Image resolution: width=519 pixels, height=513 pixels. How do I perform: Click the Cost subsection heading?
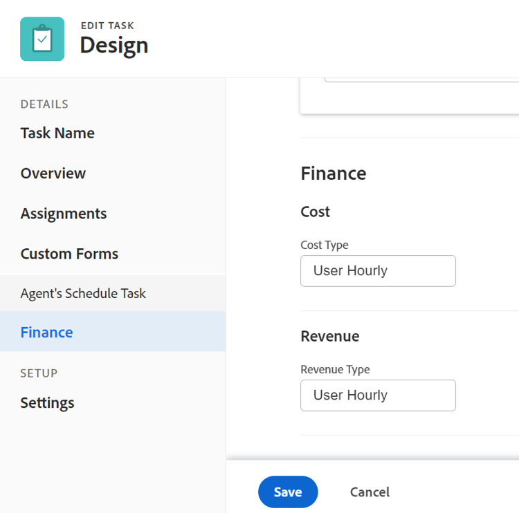(315, 212)
